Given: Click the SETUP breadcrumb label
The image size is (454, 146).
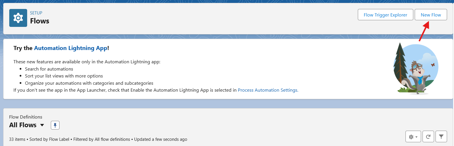Looking at the screenshot, I should (36, 13).
